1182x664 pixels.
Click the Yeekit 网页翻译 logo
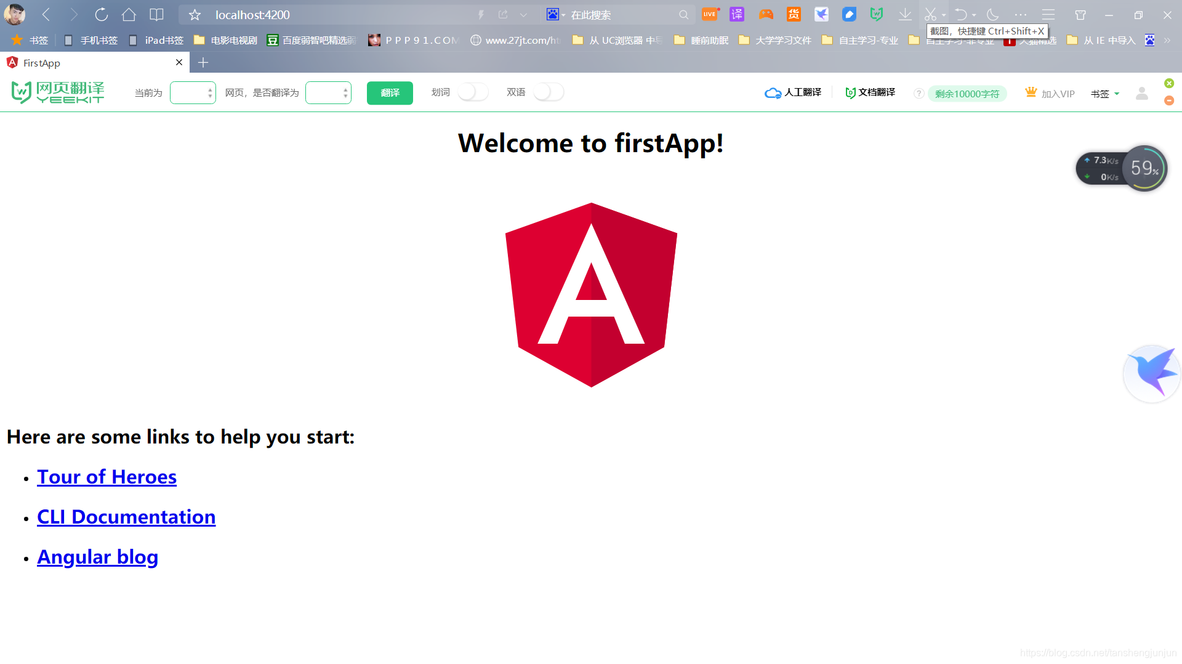58,92
